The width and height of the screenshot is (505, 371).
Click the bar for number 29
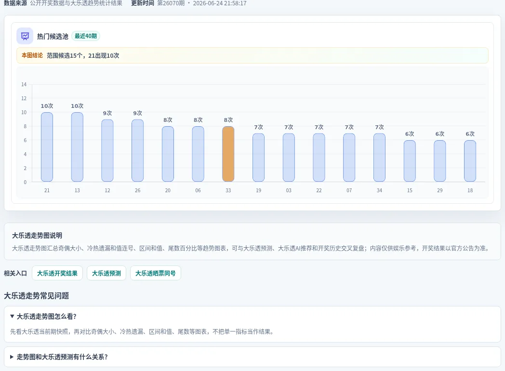[x=440, y=161]
